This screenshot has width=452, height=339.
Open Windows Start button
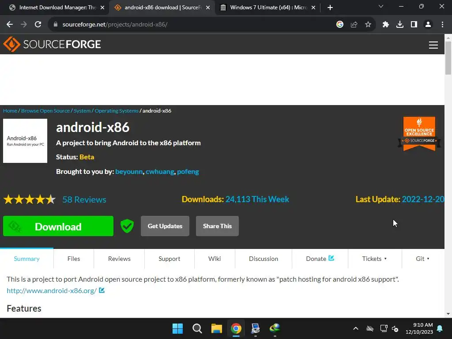pyautogui.click(x=177, y=328)
